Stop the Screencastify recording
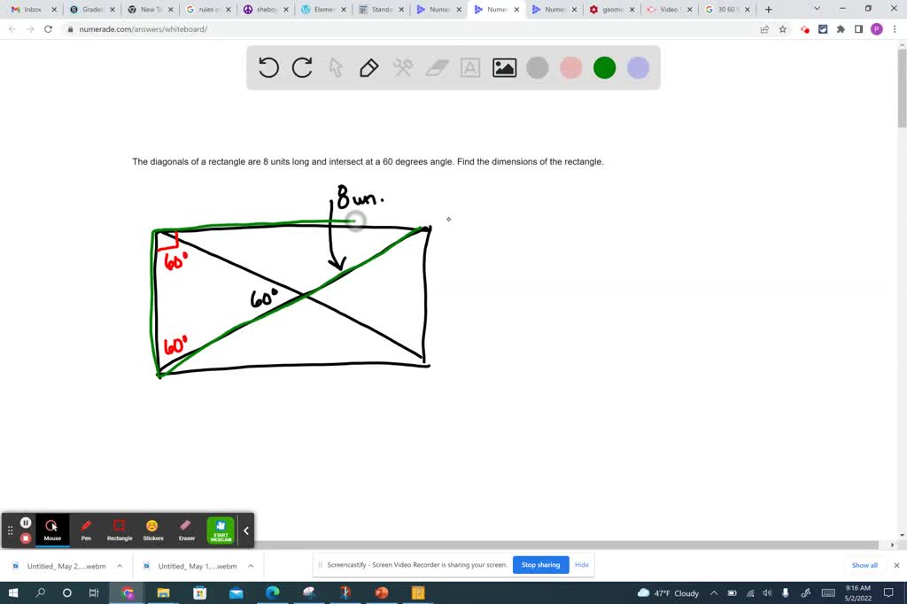The image size is (907, 604). (x=26, y=538)
